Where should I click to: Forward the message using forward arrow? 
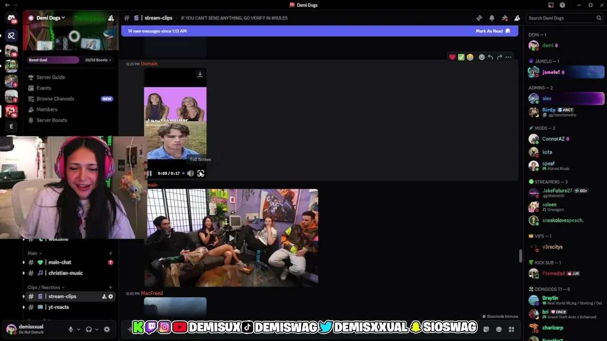click(x=499, y=57)
